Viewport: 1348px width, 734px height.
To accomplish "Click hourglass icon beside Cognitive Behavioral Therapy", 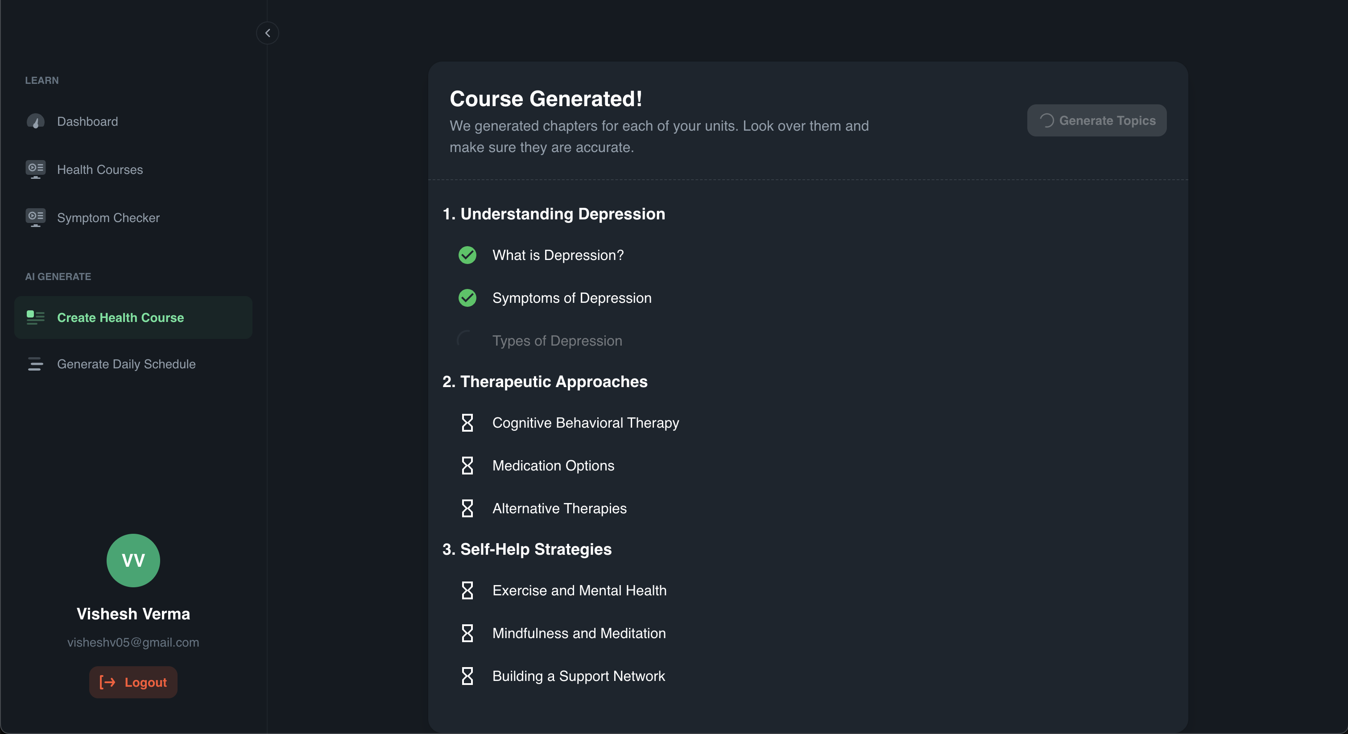I will coord(467,423).
